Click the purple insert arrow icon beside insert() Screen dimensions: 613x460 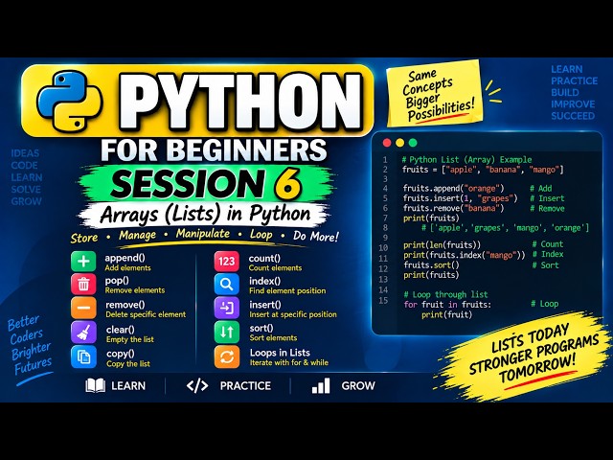coord(227,308)
